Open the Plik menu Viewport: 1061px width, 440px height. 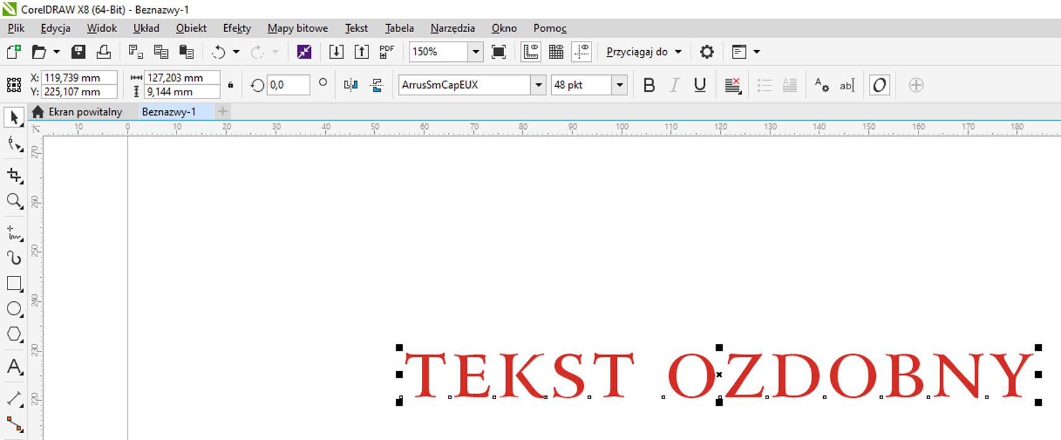[16, 28]
